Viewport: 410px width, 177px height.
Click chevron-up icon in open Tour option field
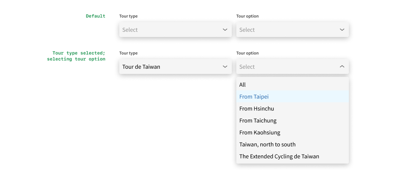[x=342, y=66]
